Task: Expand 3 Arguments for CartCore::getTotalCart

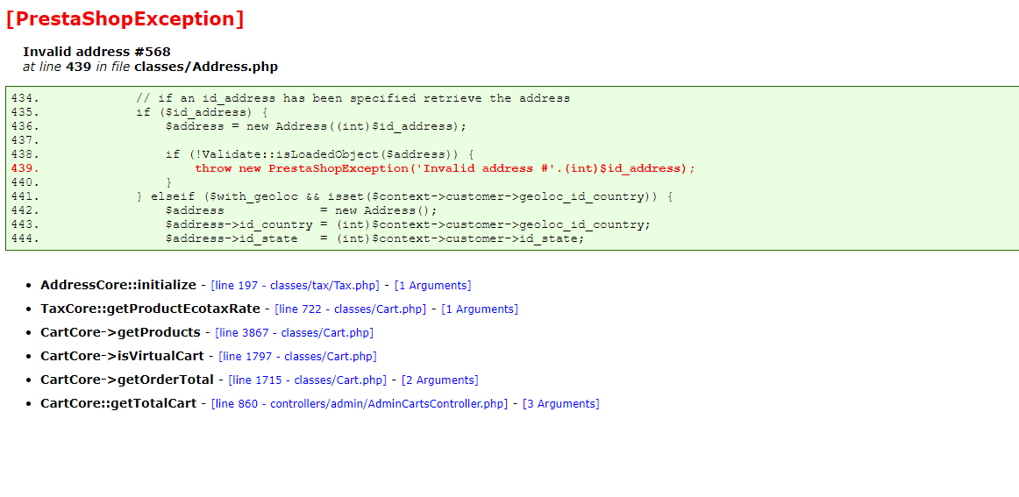Action: (561, 403)
